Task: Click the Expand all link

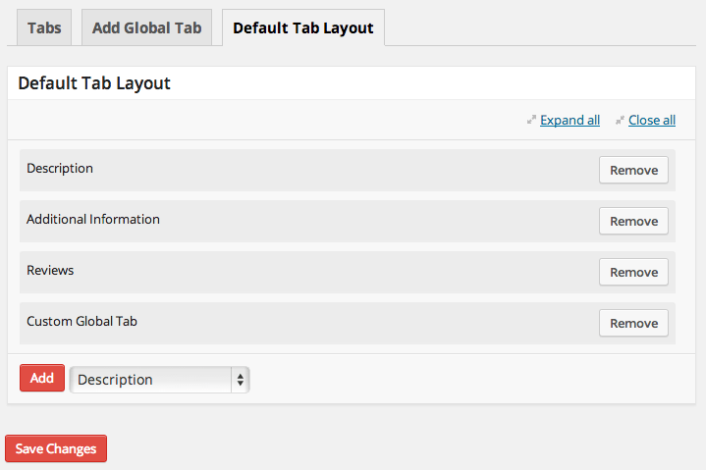Action: tap(570, 121)
